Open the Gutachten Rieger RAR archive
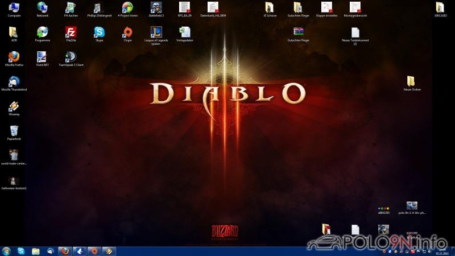This screenshot has width=455, height=256. (x=298, y=34)
